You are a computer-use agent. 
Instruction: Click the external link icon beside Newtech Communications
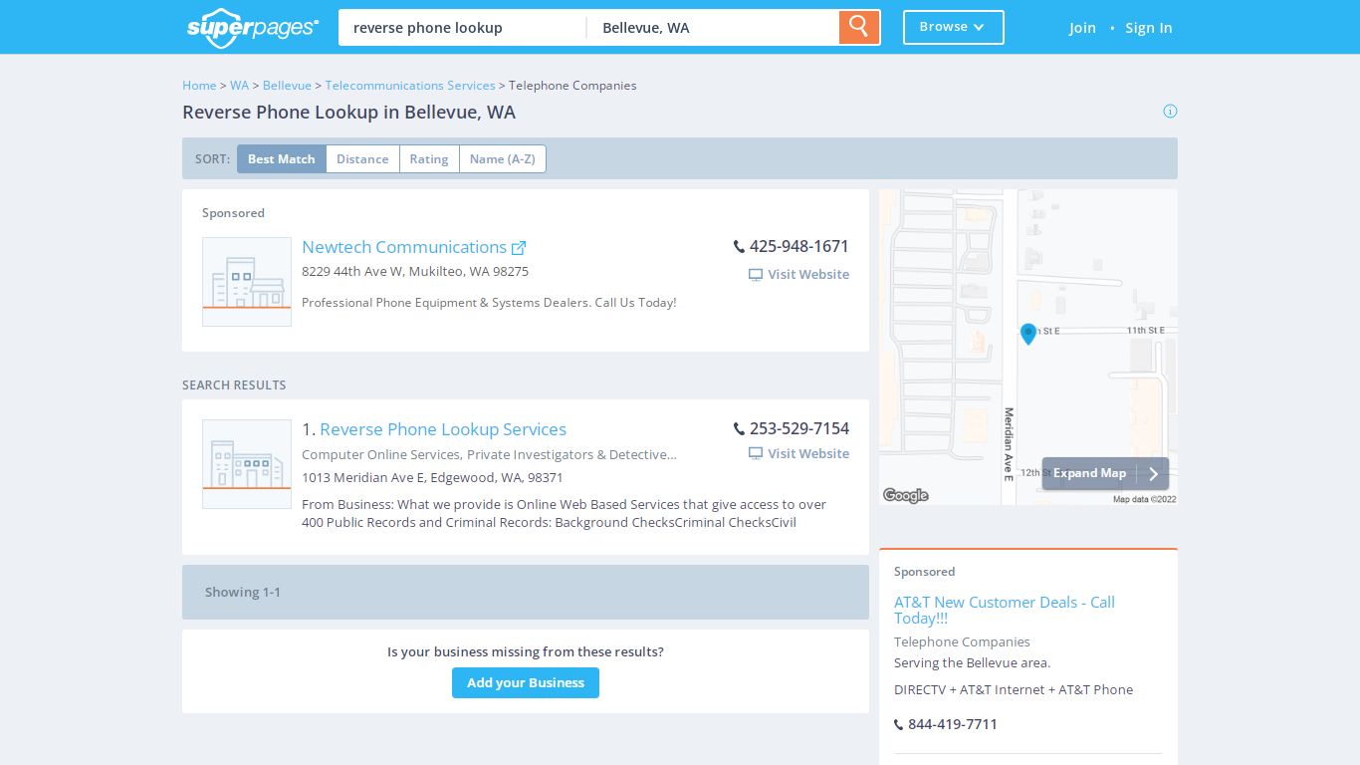point(519,248)
